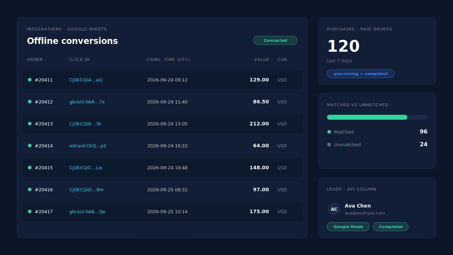This screenshot has width=453, height=255.
Task: Click the Completed tag under Ava Chen
Action: click(391, 227)
